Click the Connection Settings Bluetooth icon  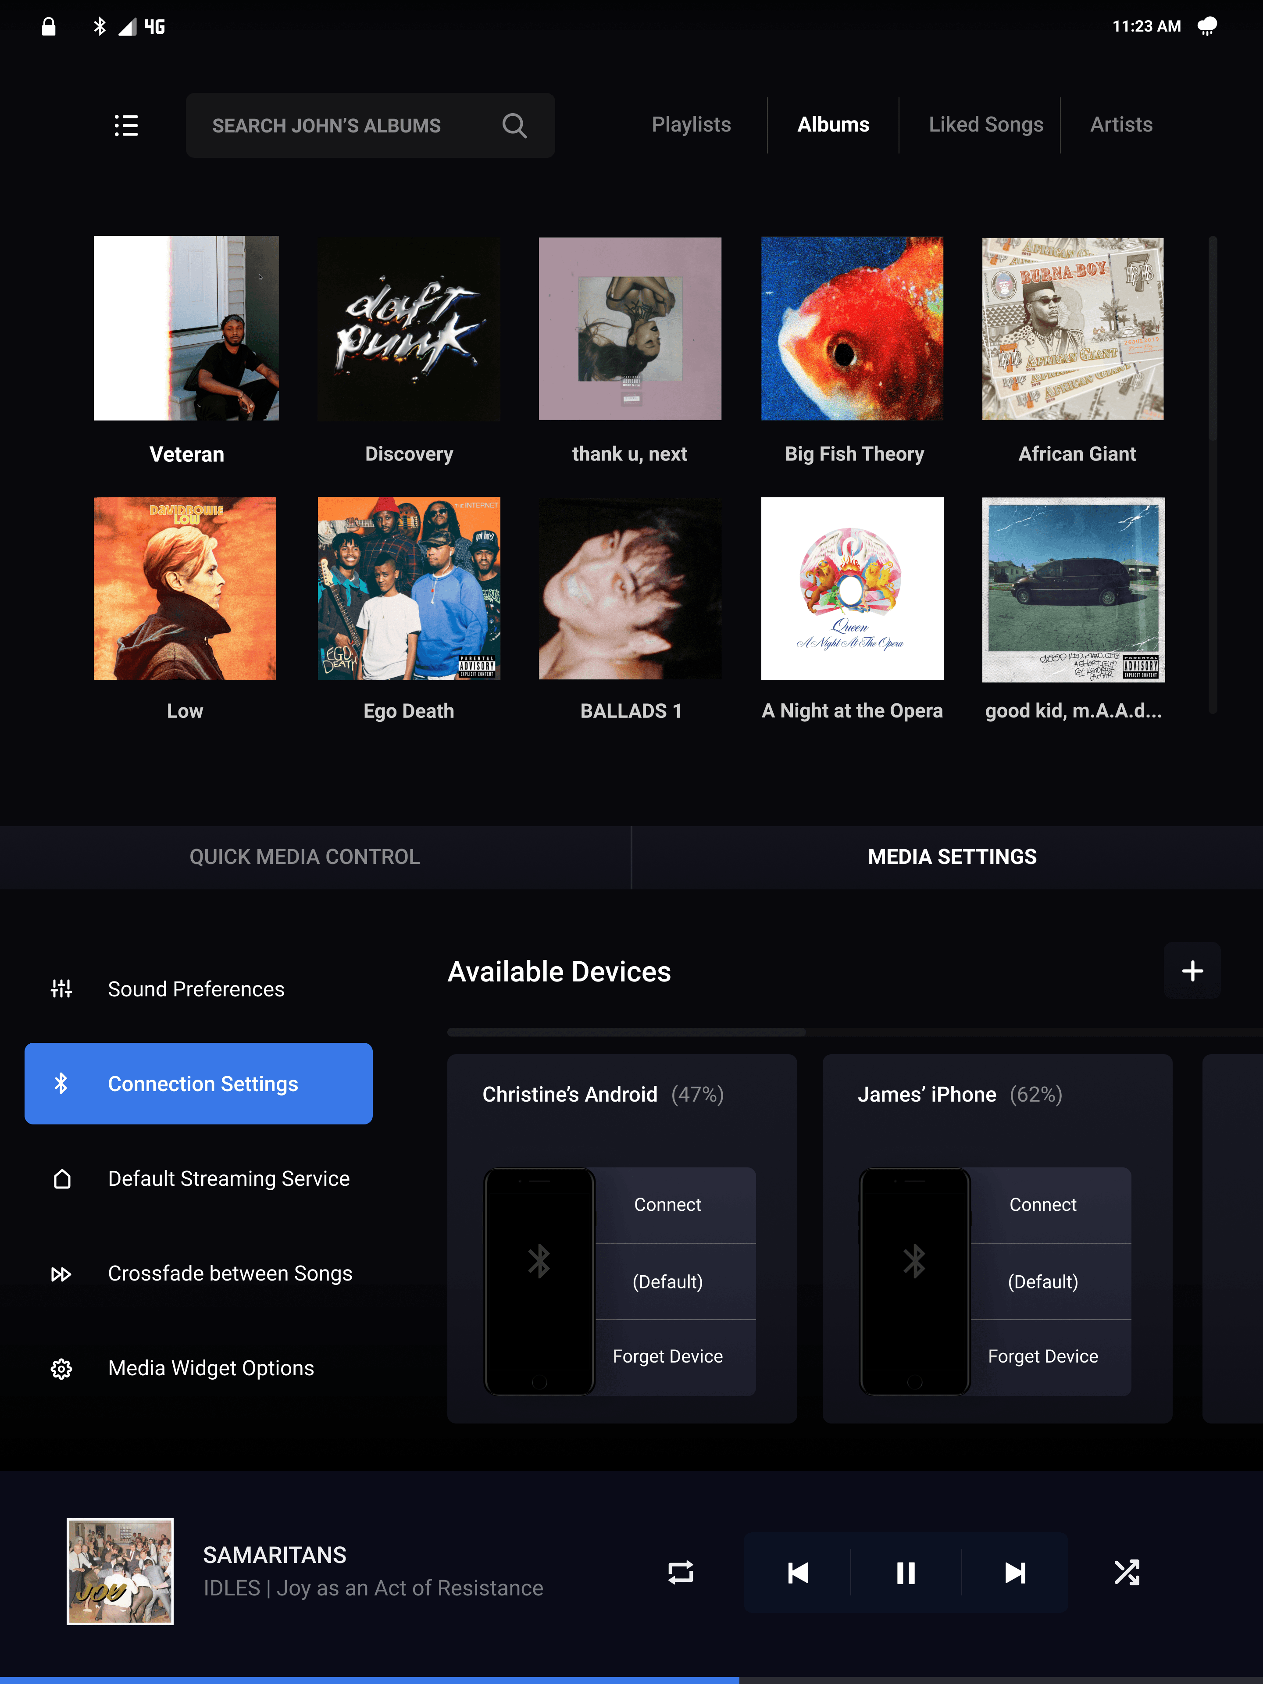[x=62, y=1083]
